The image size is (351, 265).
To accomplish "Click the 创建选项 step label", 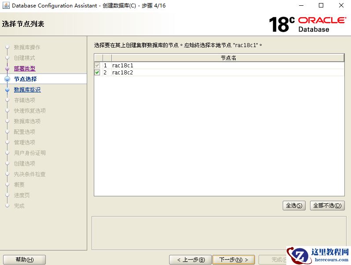I will coord(24,163).
